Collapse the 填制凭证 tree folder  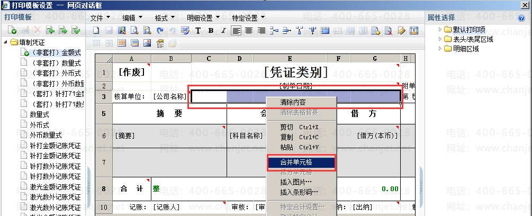[6, 42]
